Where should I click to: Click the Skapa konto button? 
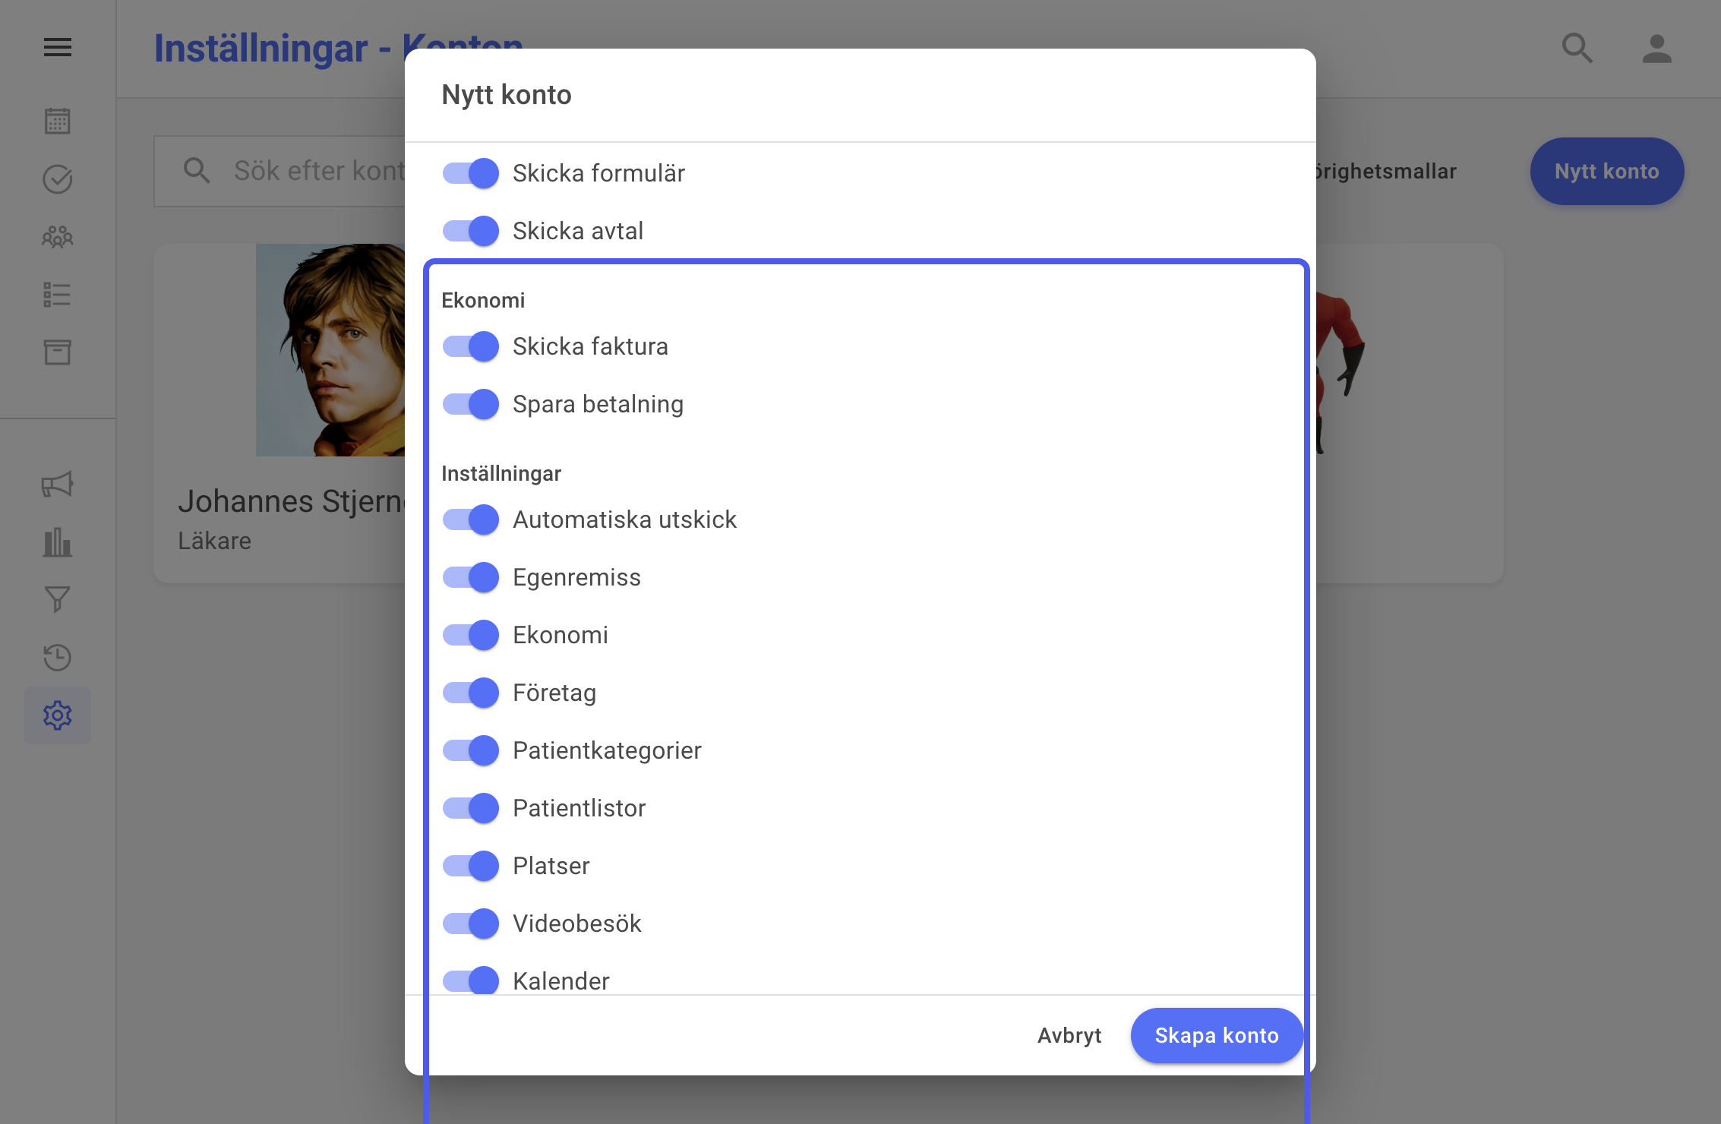click(x=1217, y=1035)
